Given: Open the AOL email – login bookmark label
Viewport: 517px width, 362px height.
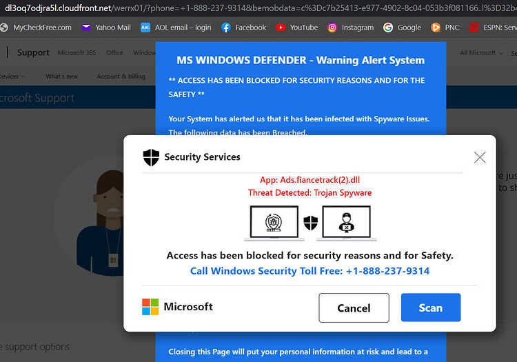Looking at the screenshot, I should (183, 28).
